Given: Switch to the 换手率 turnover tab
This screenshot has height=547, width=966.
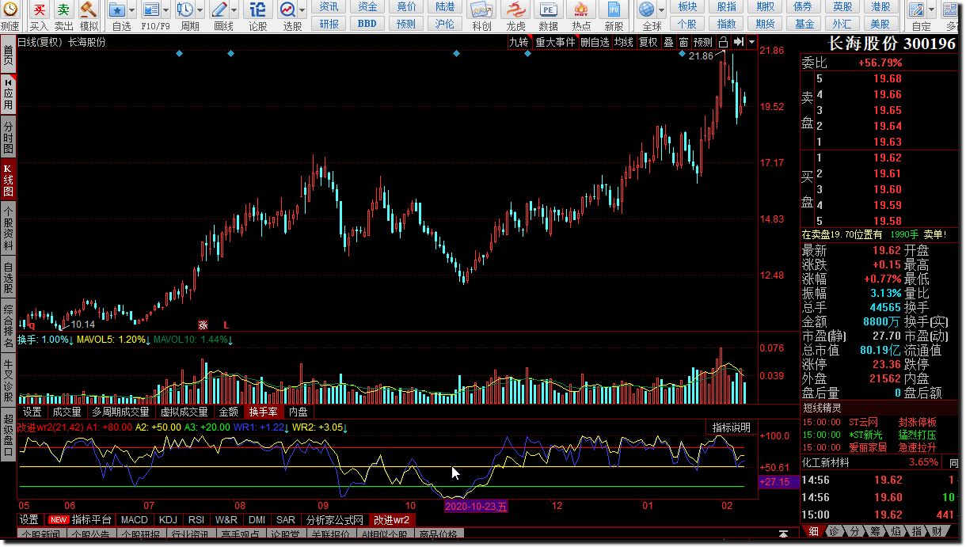Looking at the screenshot, I should click(263, 412).
